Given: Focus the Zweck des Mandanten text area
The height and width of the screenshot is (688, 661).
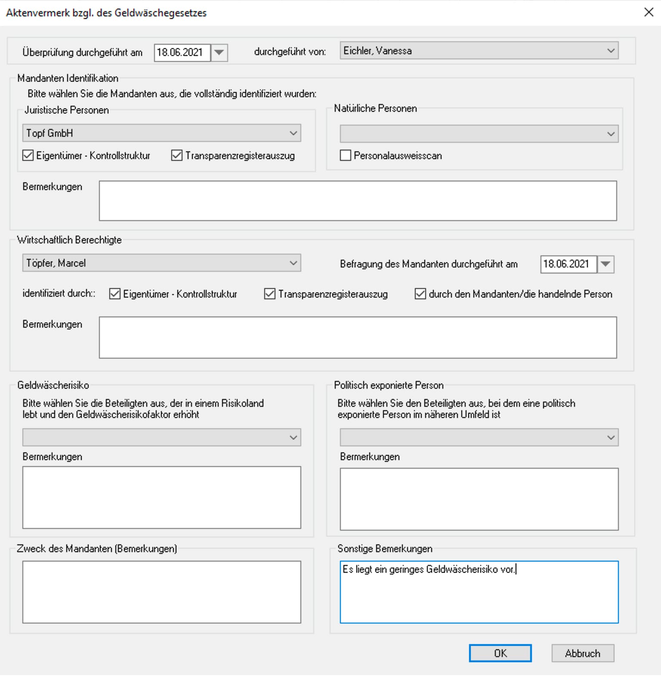Looking at the screenshot, I should [161, 592].
